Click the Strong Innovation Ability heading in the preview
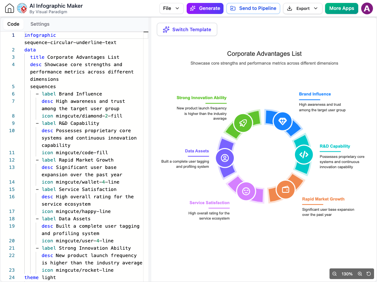 pyautogui.click(x=201, y=98)
